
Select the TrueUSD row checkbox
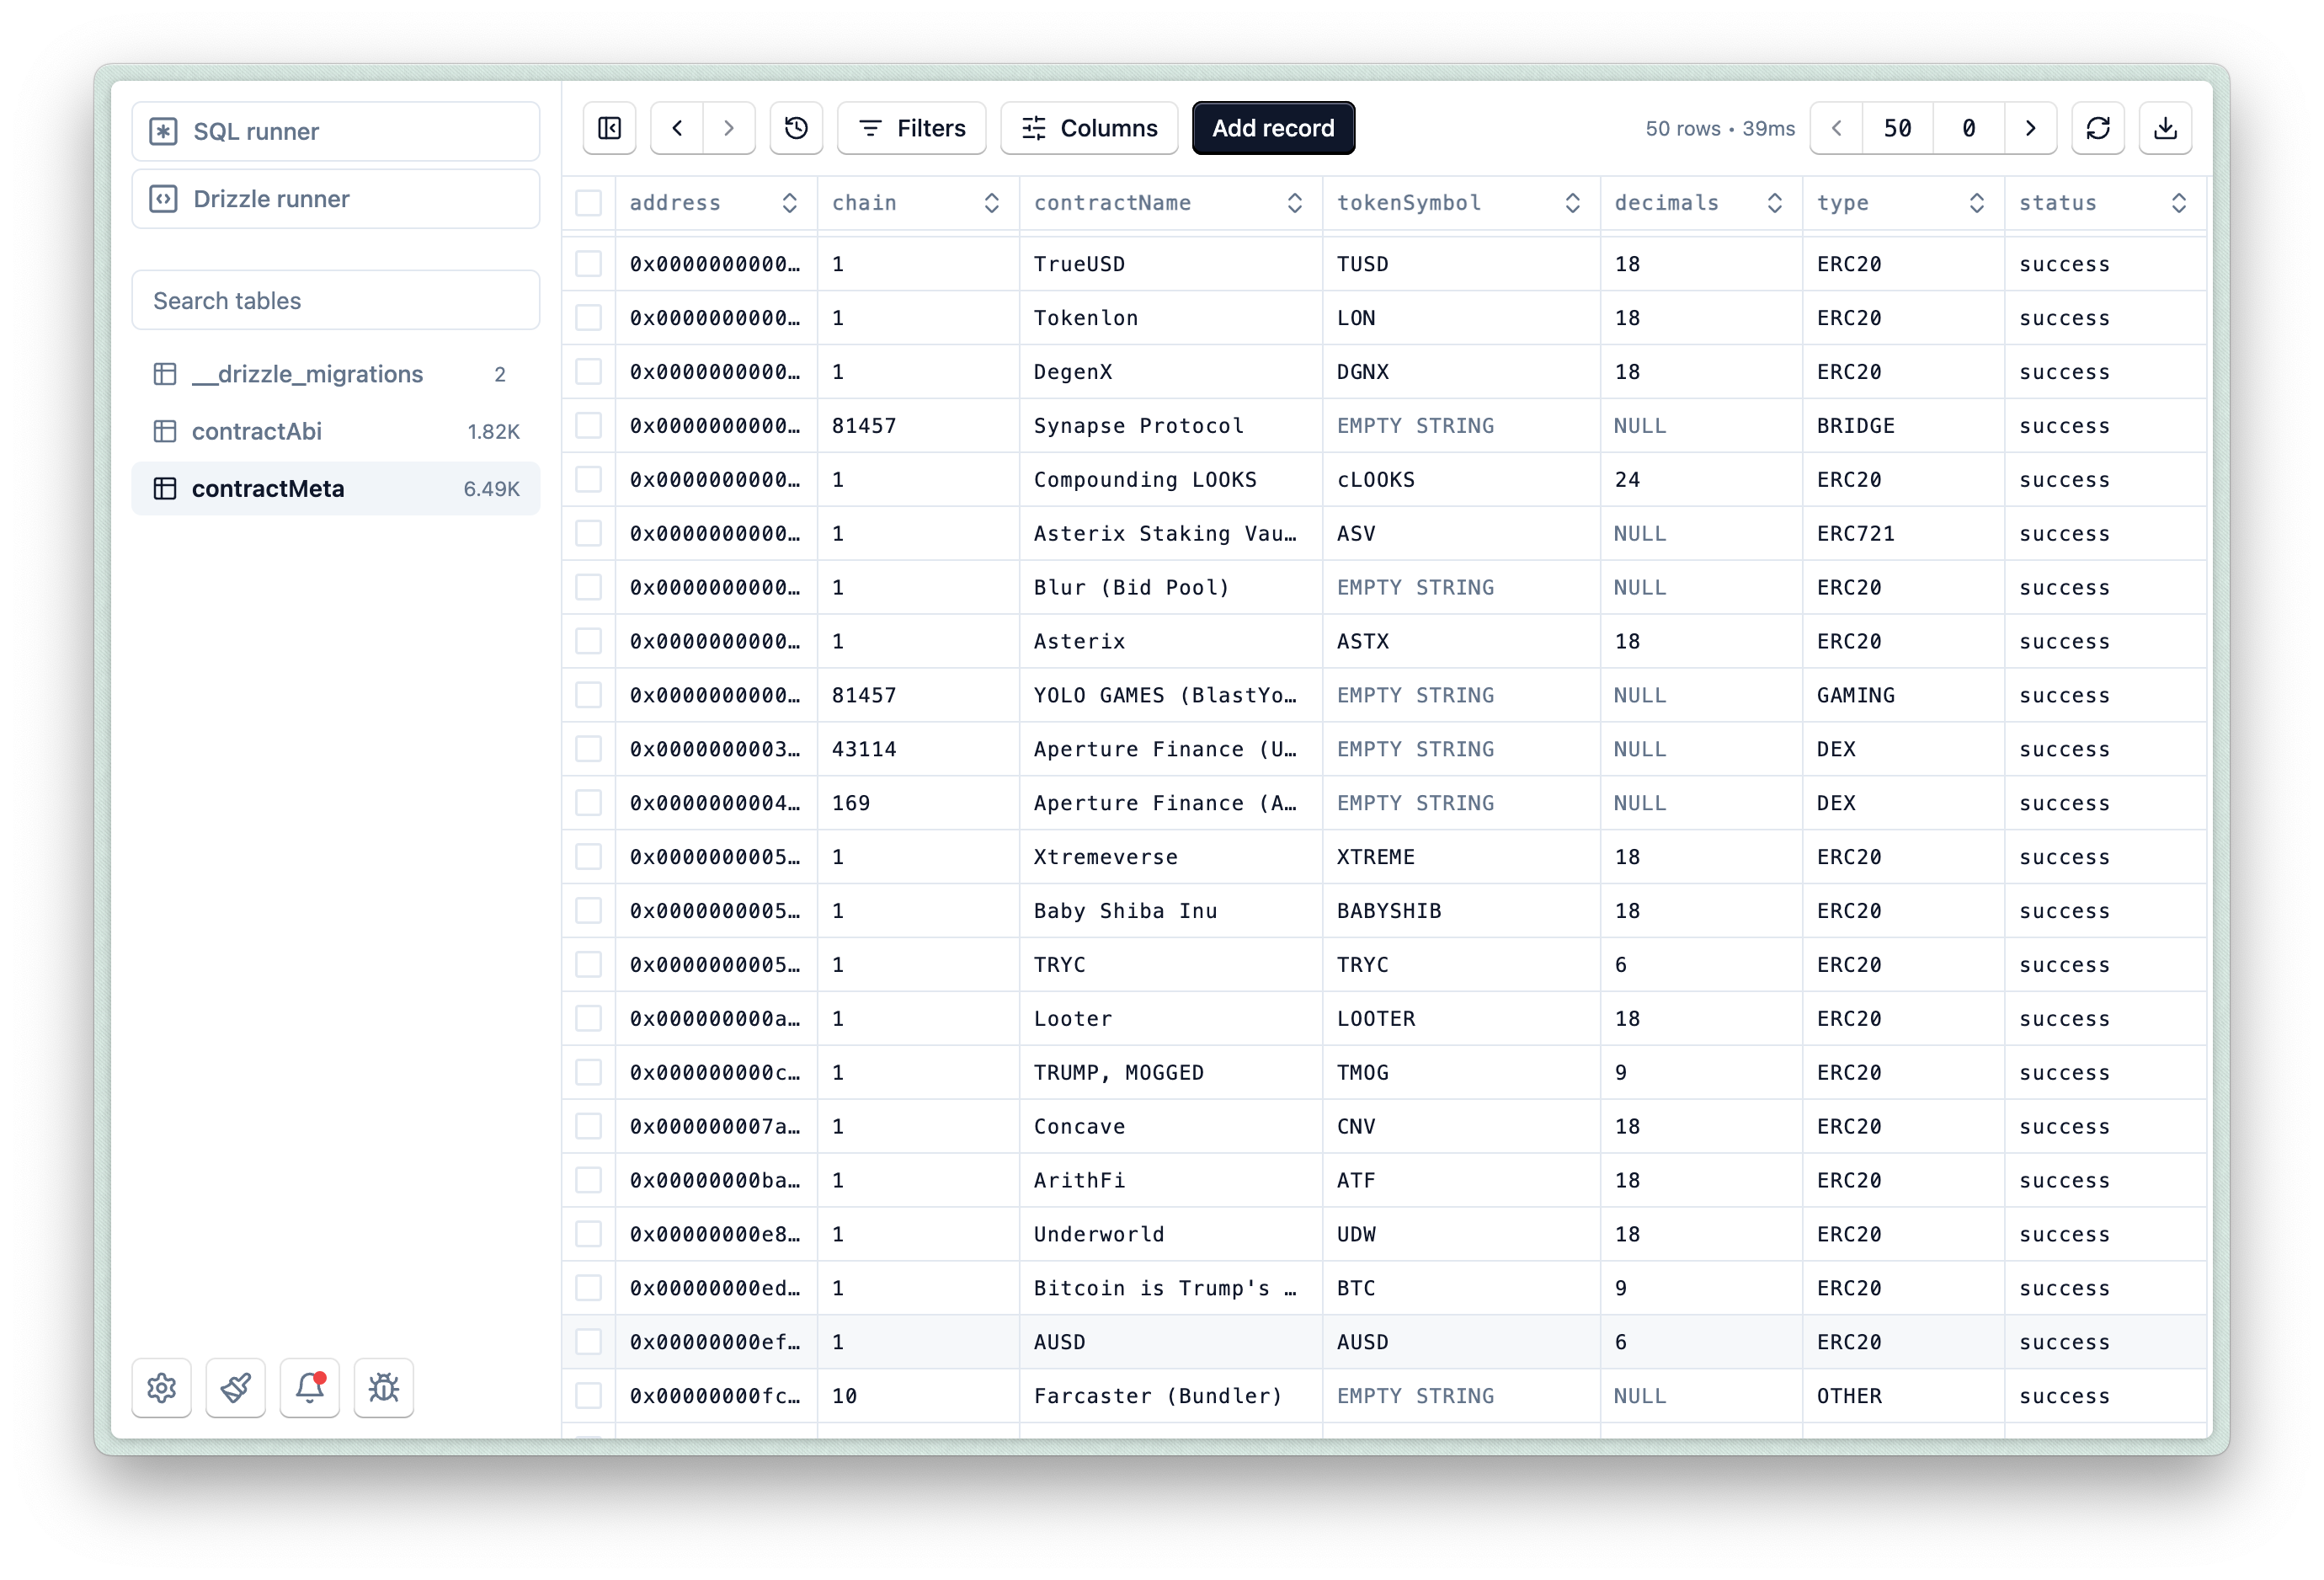[x=589, y=264]
